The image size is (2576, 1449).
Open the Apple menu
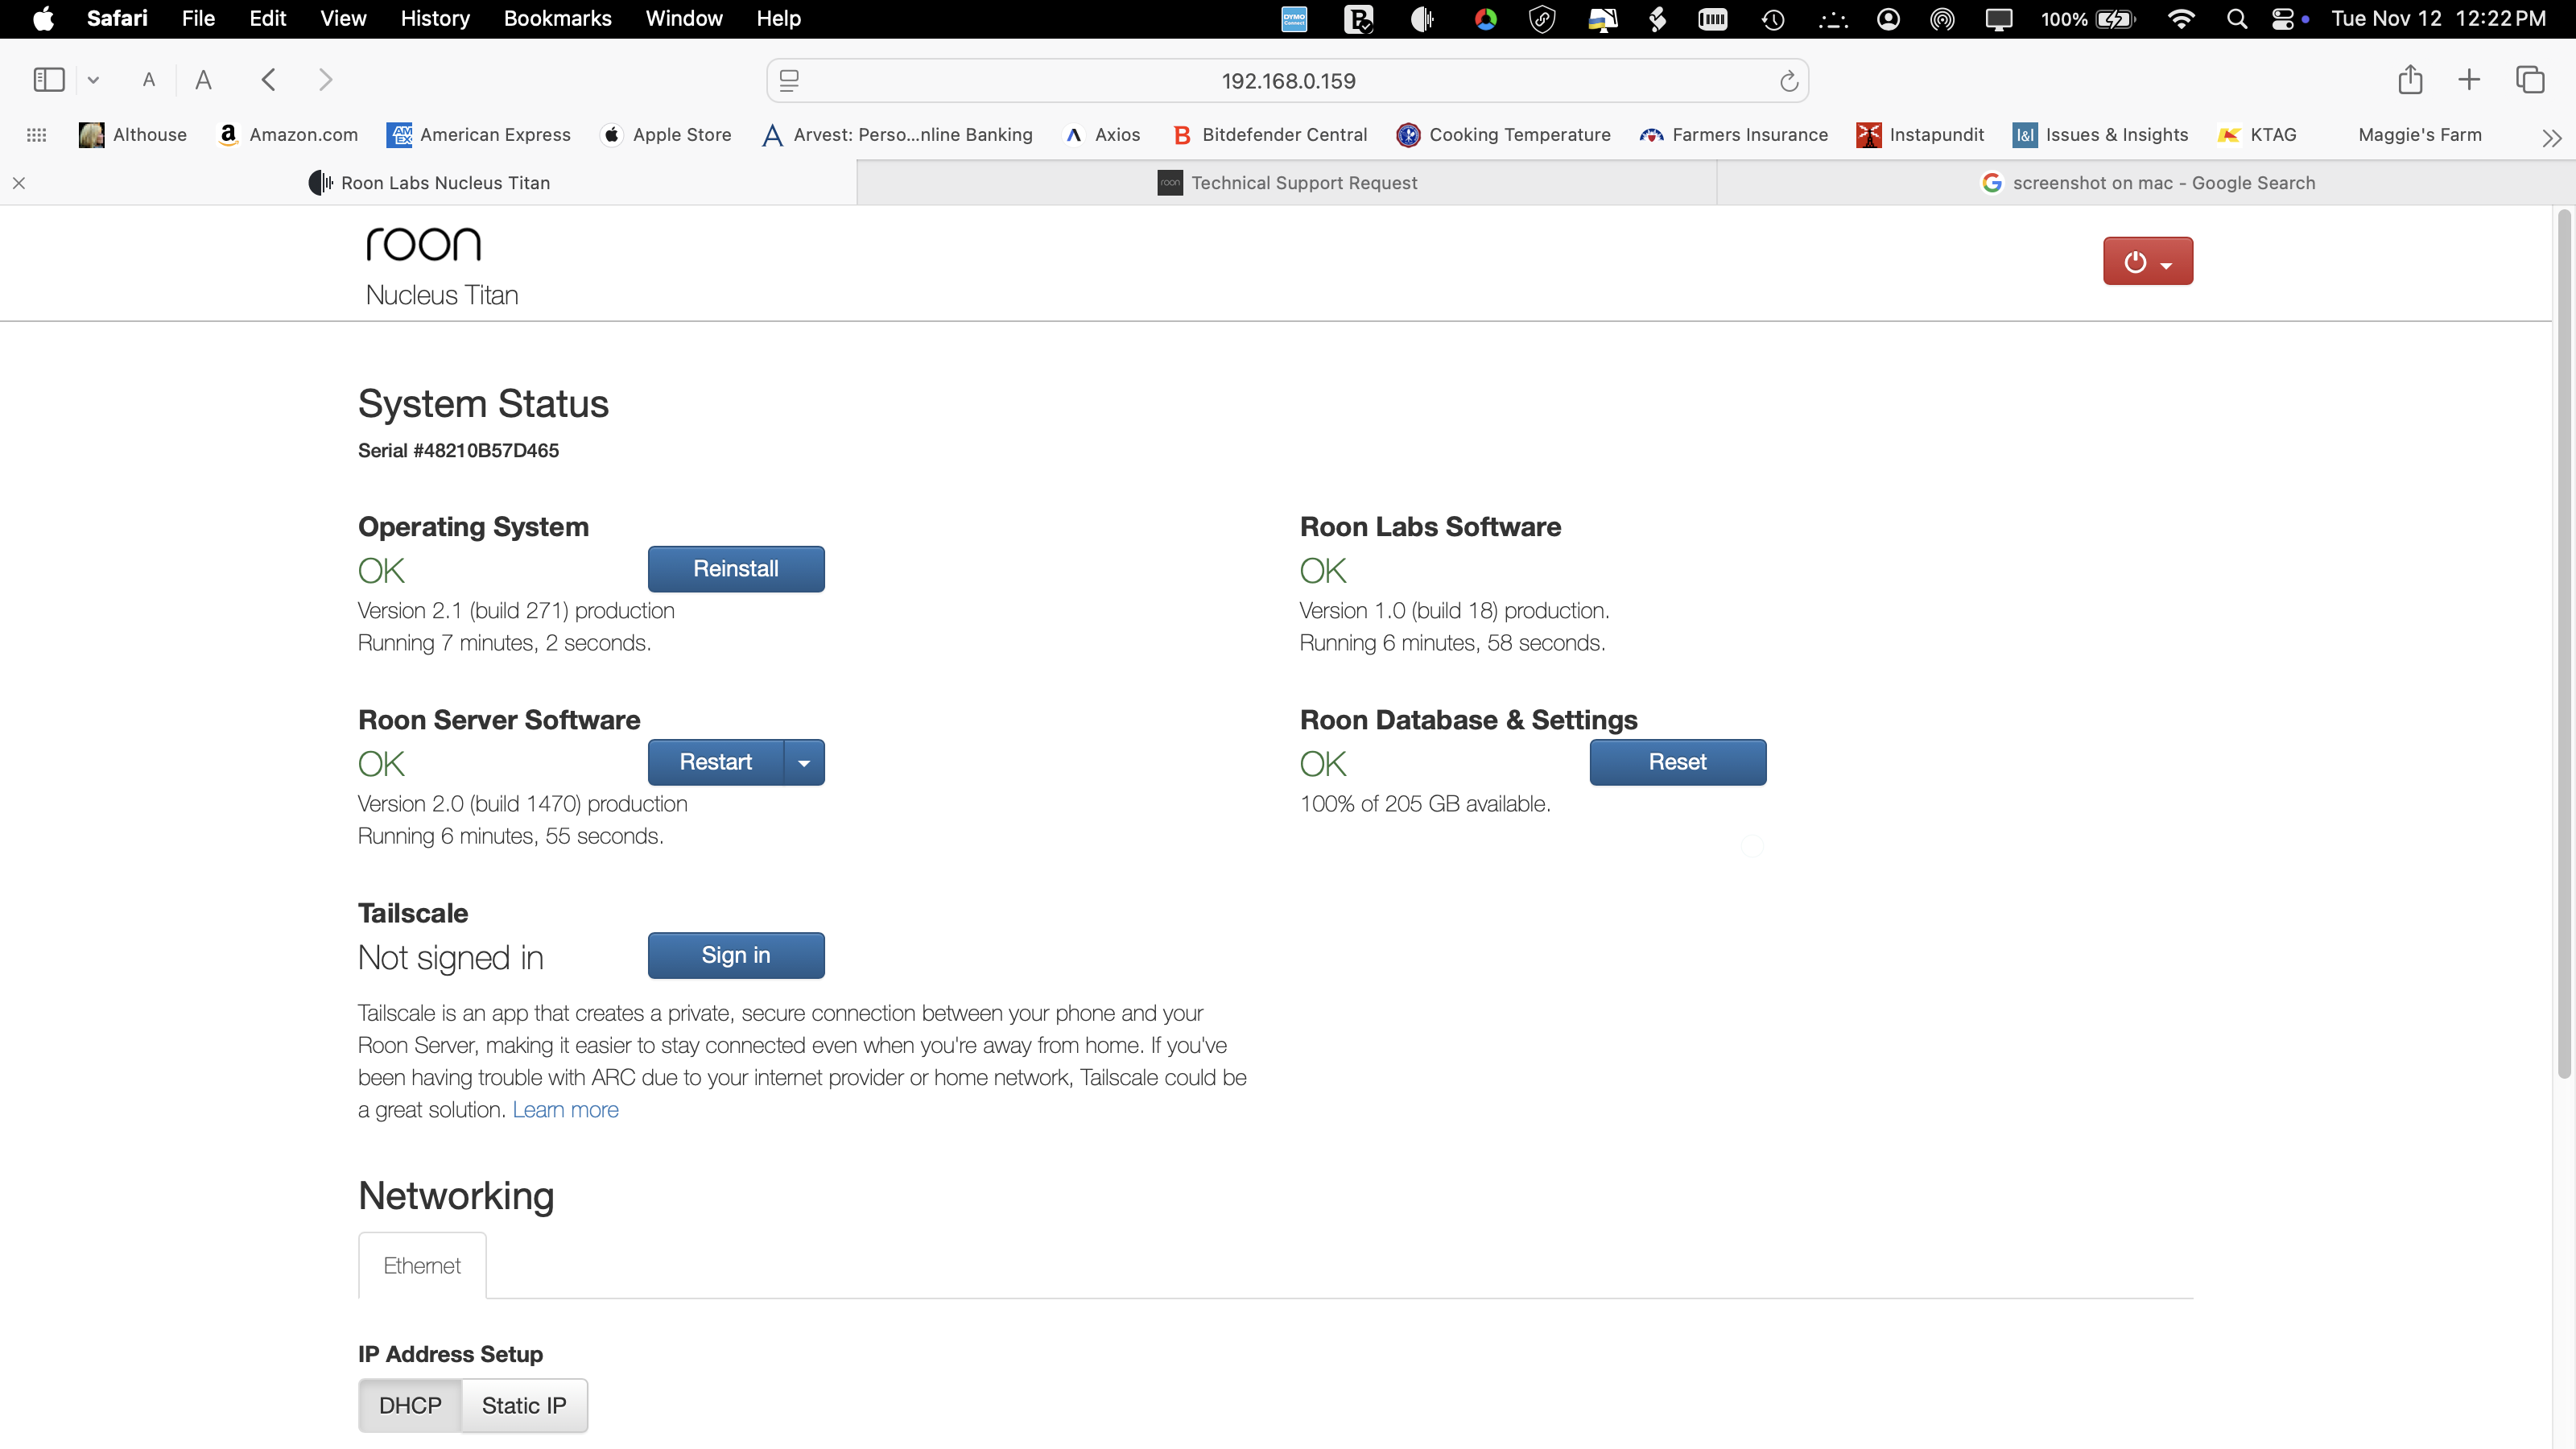click(43, 19)
